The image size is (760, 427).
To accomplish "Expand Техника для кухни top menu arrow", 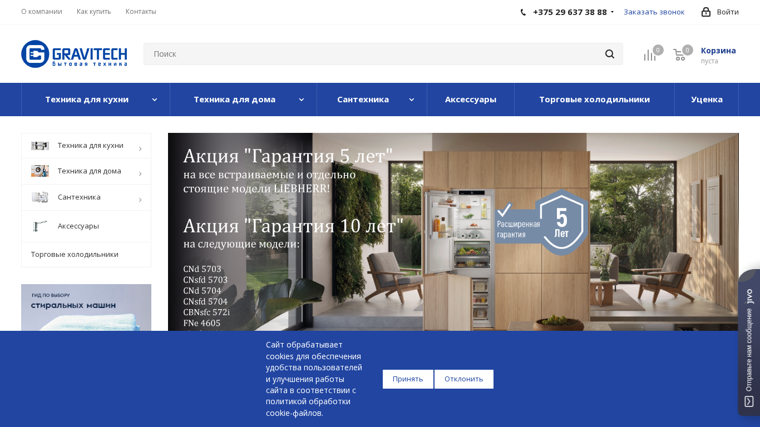I will pyautogui.click(x=155, y=100).
